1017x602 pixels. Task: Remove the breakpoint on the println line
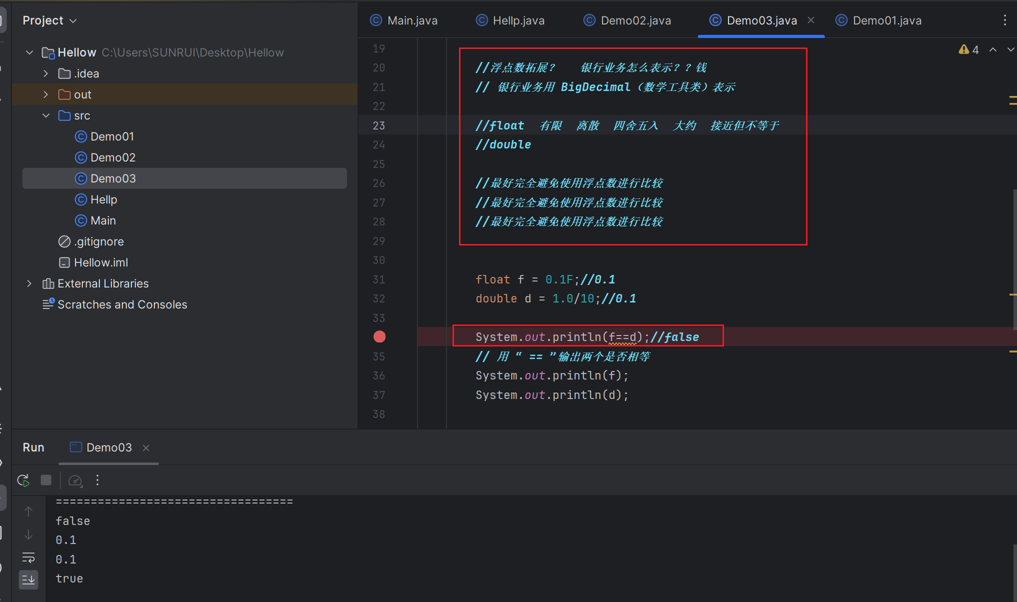[x=379, y=337]
